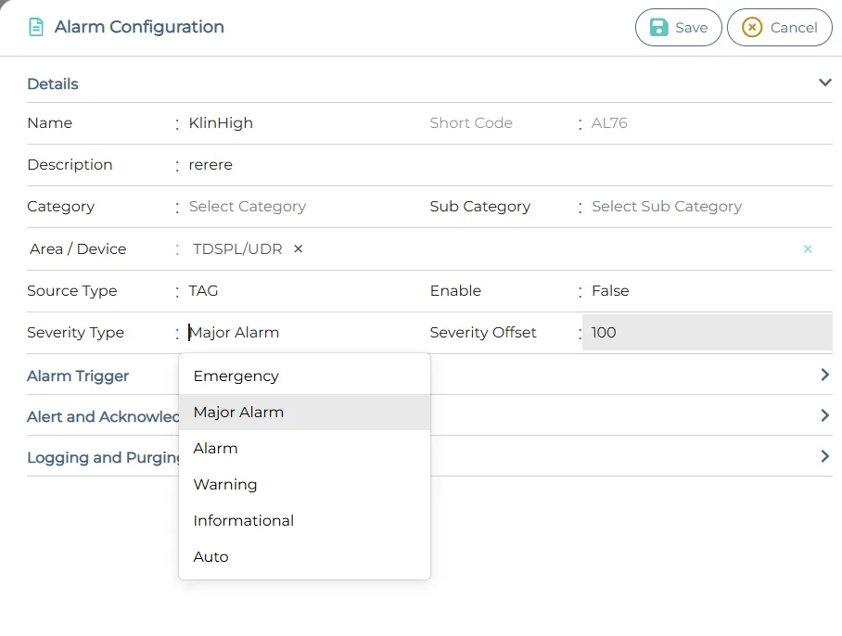
Task: Choose Major Alarm from the list
Action: (x=238, y=413)
